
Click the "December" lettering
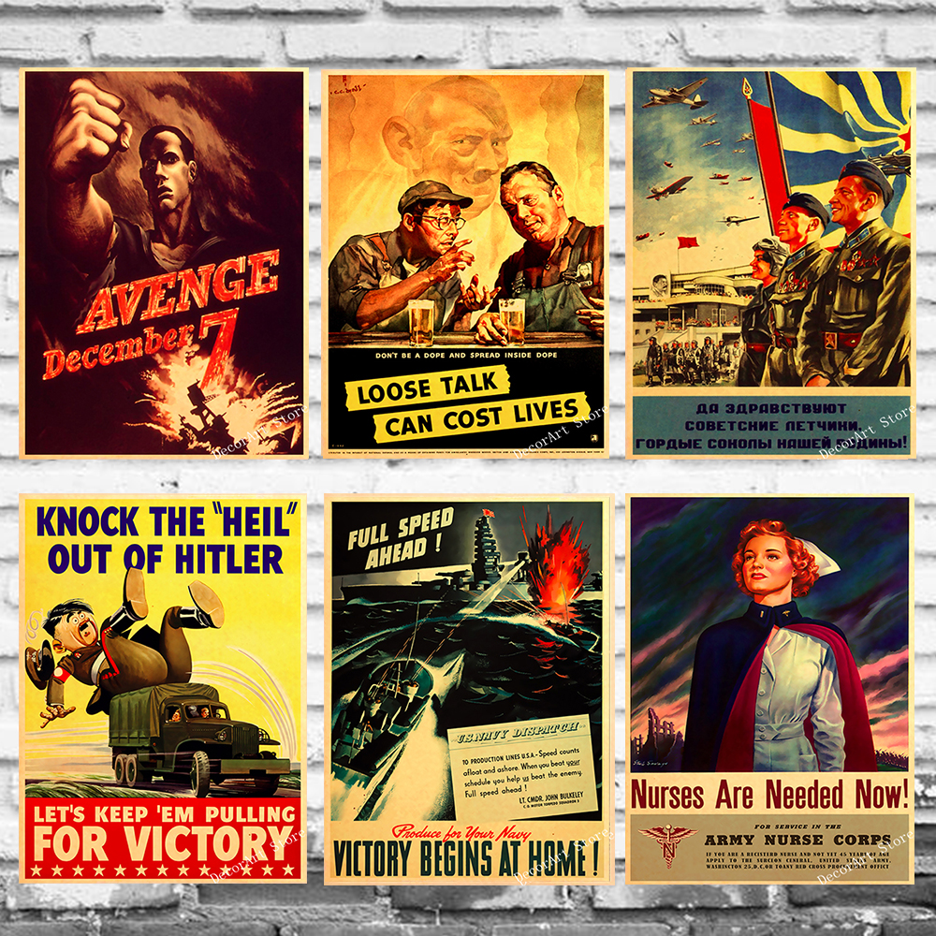[x=120, y=350]
